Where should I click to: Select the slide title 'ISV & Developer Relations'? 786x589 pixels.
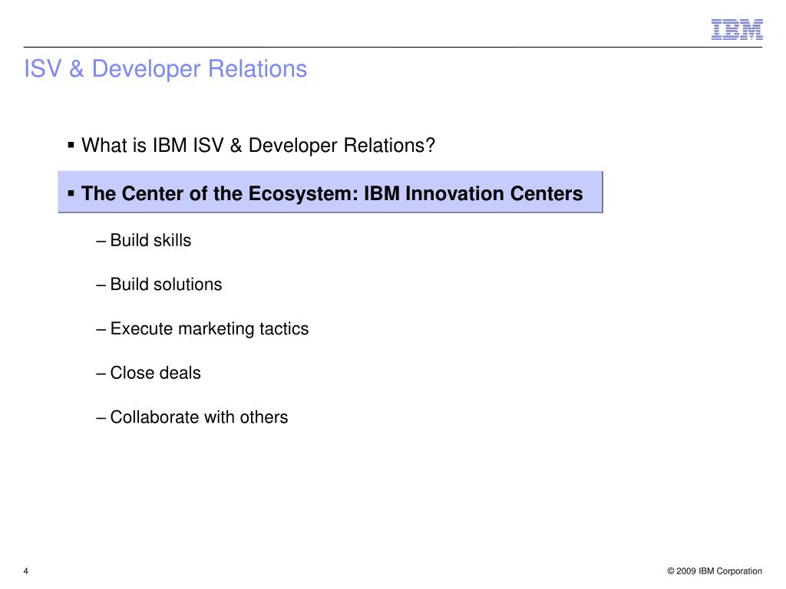click(166, 68)
